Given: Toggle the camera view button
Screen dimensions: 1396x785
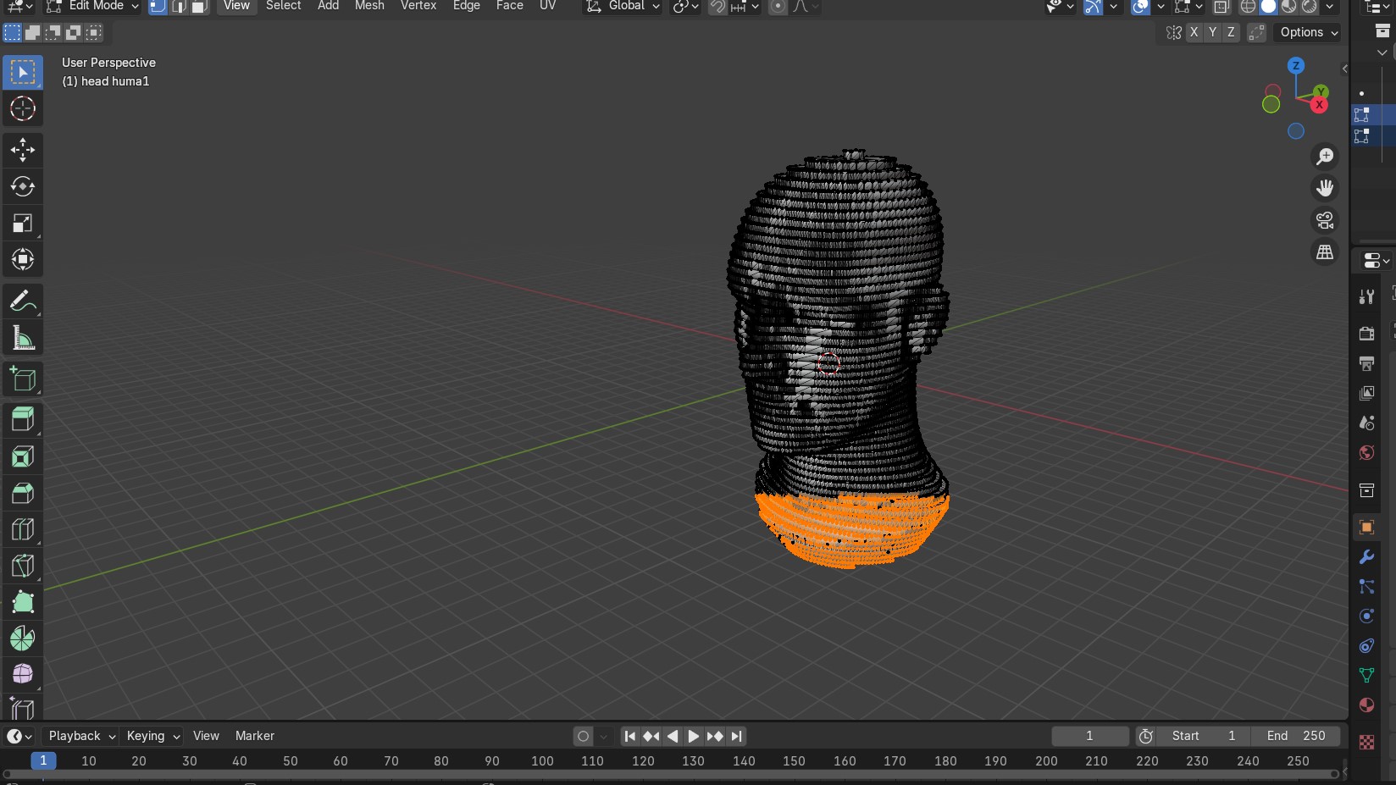Looking at the screenshot, I should click(x=1325, y=220).
